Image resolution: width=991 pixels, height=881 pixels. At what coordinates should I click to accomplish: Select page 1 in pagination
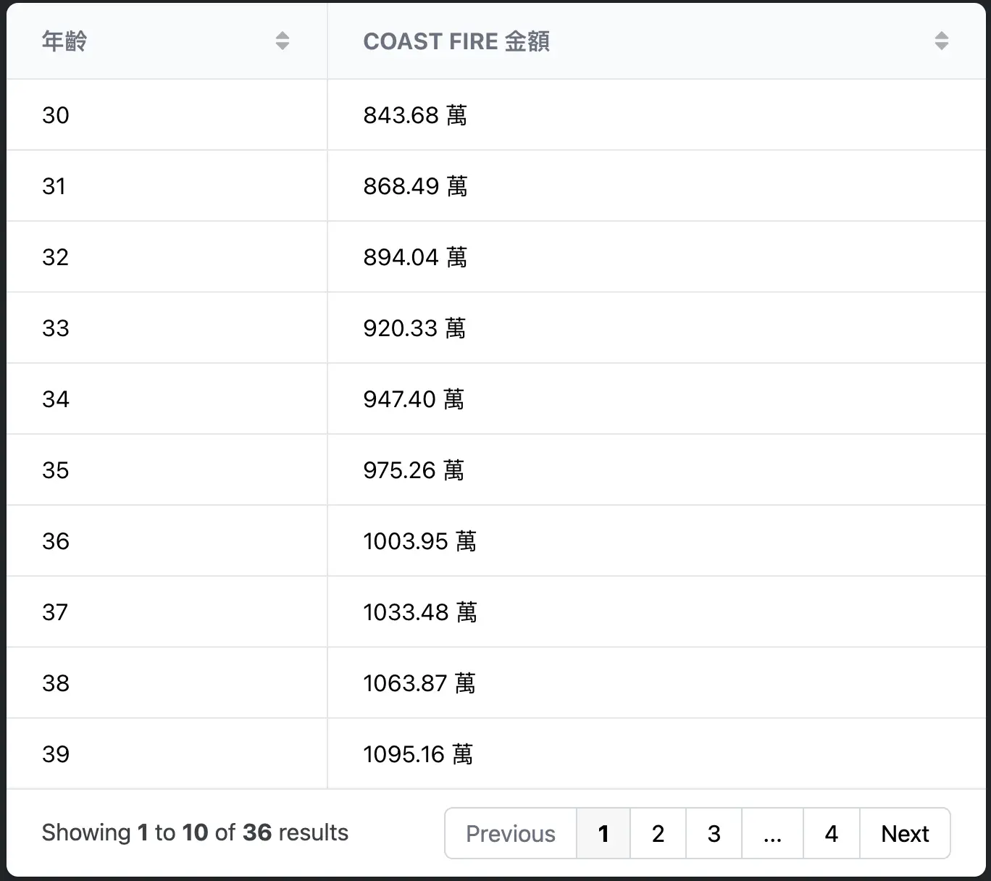click(603, 833)
